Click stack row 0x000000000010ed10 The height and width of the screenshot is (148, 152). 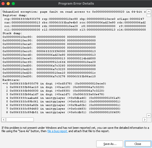pos(49,69)
